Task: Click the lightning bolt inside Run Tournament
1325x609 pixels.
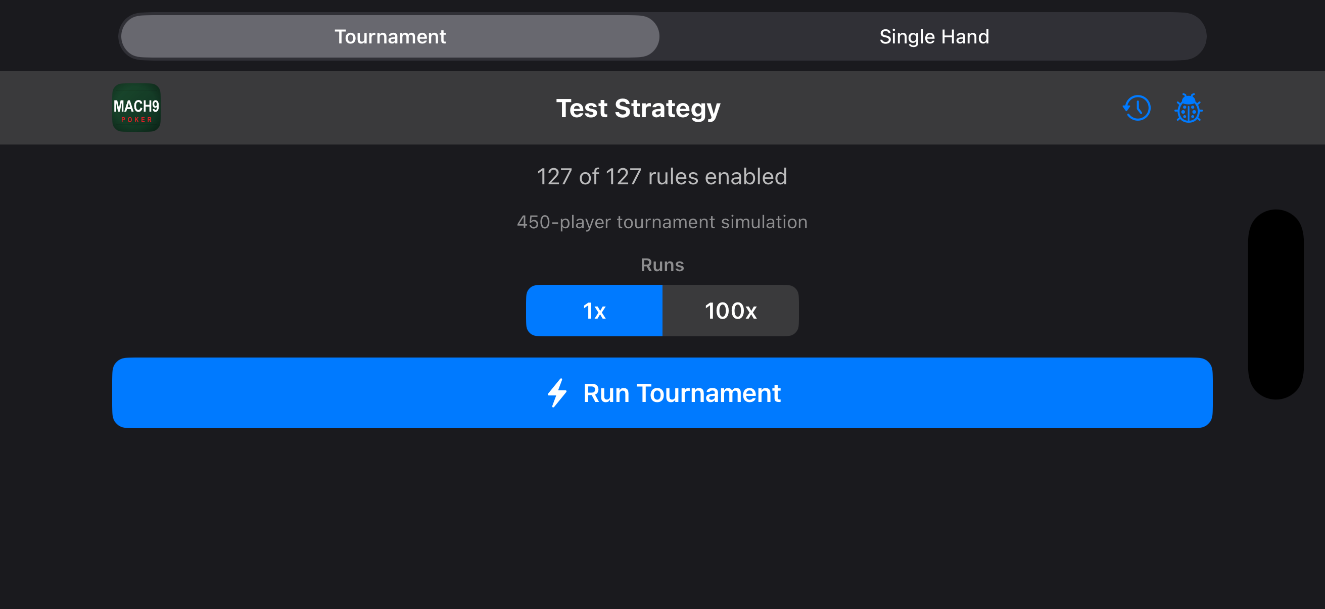Action: (558, 393)
